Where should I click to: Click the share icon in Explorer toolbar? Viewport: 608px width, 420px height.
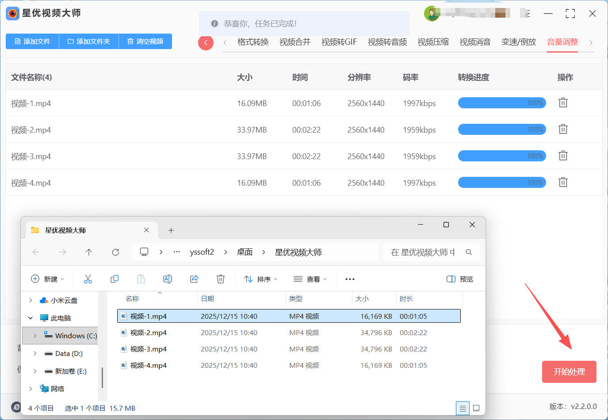click(x=194, y=279)
